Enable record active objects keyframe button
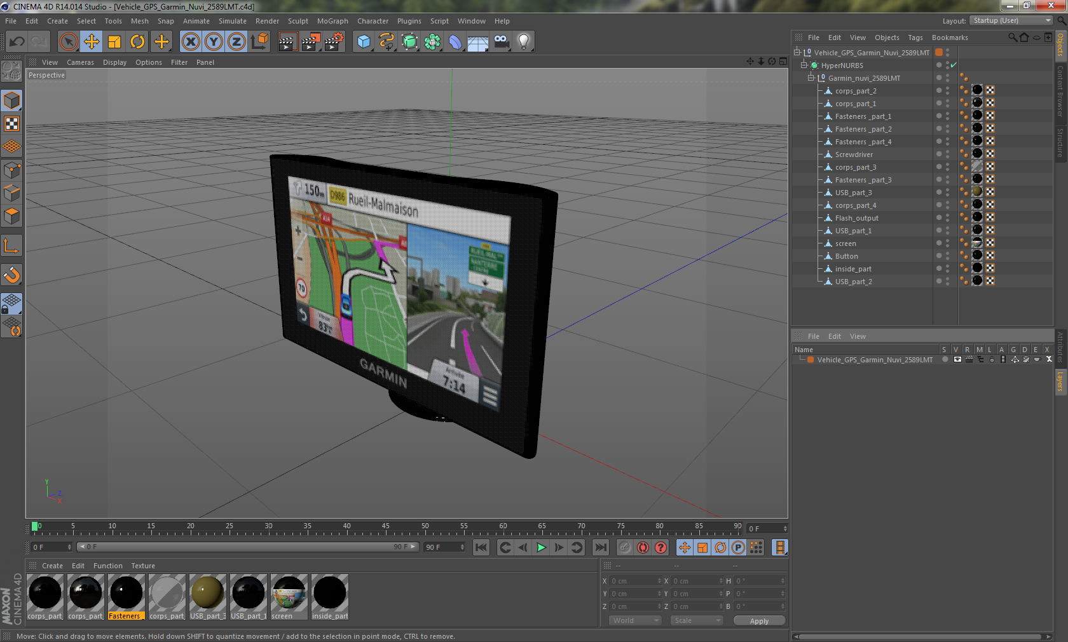 point(625,547)
